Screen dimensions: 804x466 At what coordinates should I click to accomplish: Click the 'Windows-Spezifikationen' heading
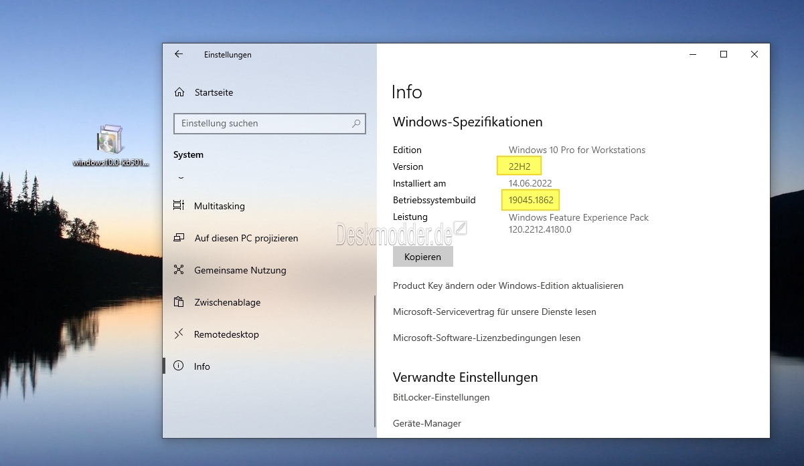(468, 122)
